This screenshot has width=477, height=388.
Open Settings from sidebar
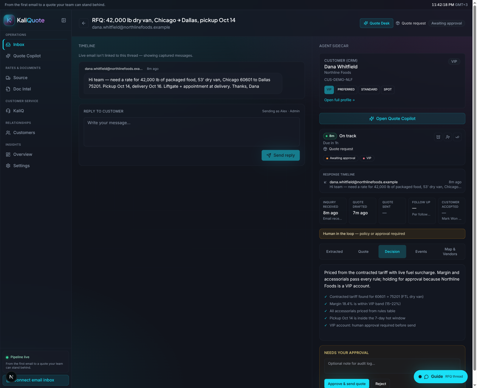point(35,166)
